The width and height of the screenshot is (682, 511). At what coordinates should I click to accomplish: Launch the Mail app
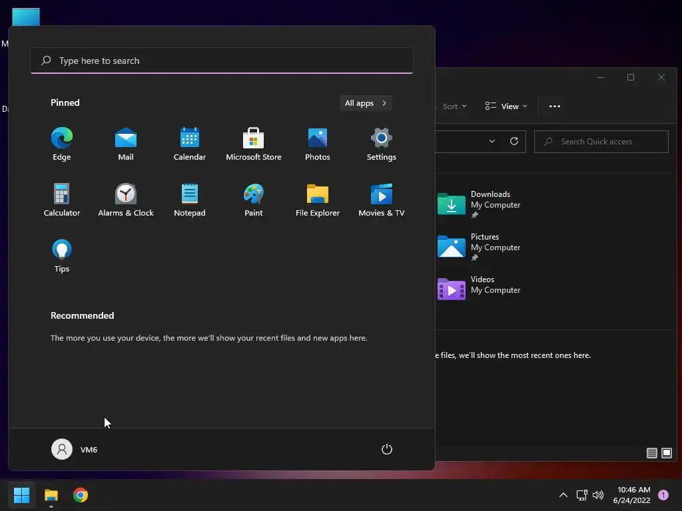click(126, 144)
